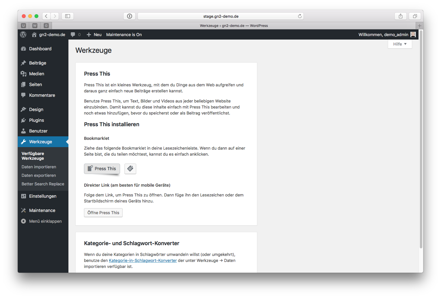Image resolution: width=441 pixels, height=298 pixels.
Task: Select the Werkzeuge WordPress tab title
Action: coord(234,26)
